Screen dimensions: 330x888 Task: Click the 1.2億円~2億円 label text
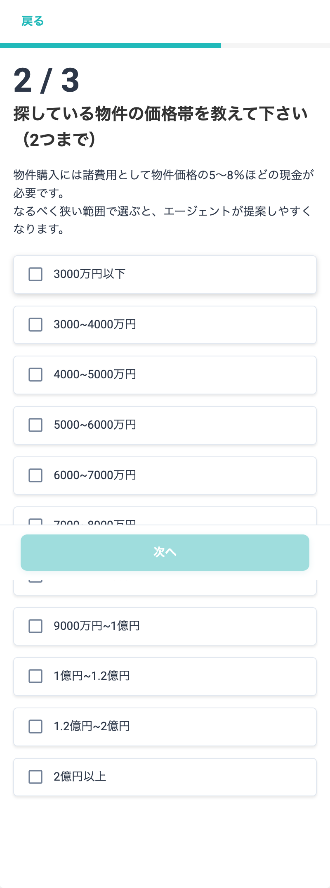(x=92, y=726)
